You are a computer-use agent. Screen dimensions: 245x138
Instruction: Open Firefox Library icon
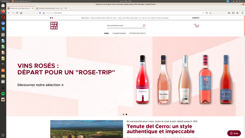(x=229, y=13)
